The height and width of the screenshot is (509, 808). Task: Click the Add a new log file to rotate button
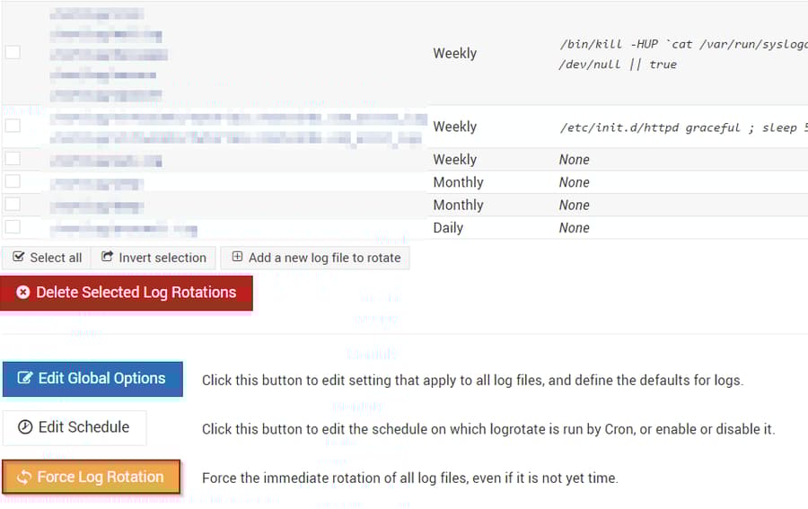click(x=315, y=258)
